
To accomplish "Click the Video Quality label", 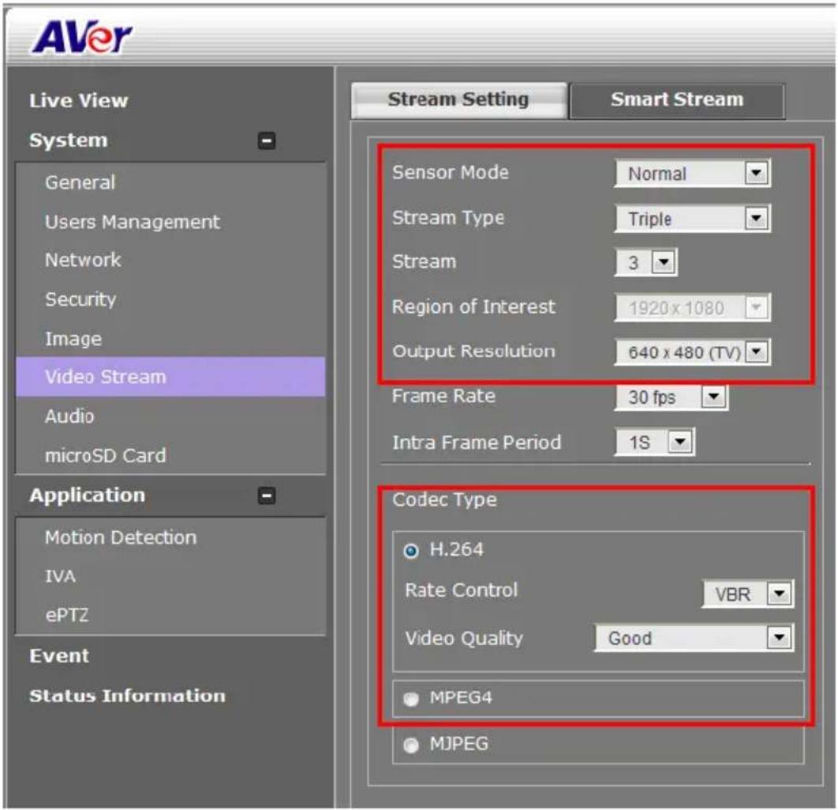I will (464, 638).
